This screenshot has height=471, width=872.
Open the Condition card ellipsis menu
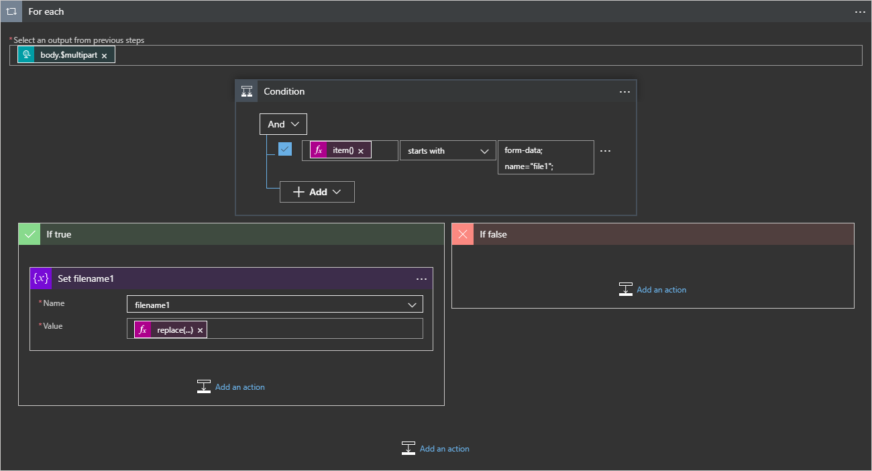pos(624,91)
